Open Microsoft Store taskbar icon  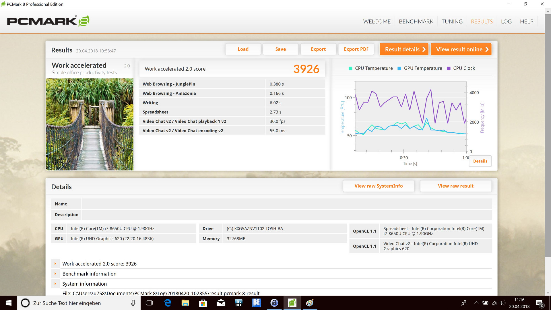pyautogui.click(x=203, y=303)
